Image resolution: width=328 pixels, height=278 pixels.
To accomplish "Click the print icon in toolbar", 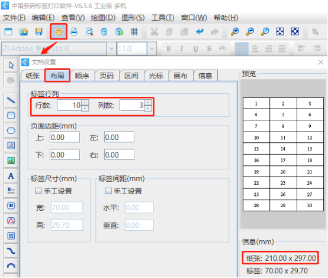I will [x=74, y=32].
